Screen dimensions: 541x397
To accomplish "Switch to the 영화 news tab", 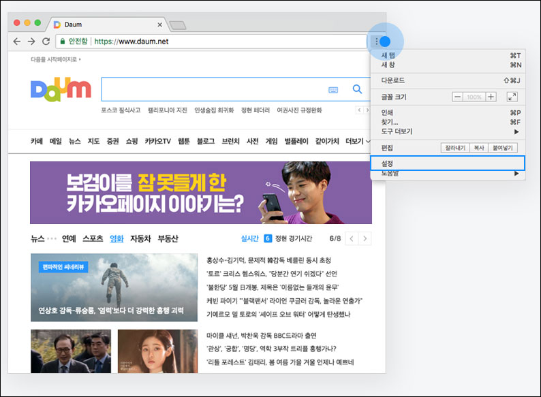I will pyautogui.click(x=117, y=238).
